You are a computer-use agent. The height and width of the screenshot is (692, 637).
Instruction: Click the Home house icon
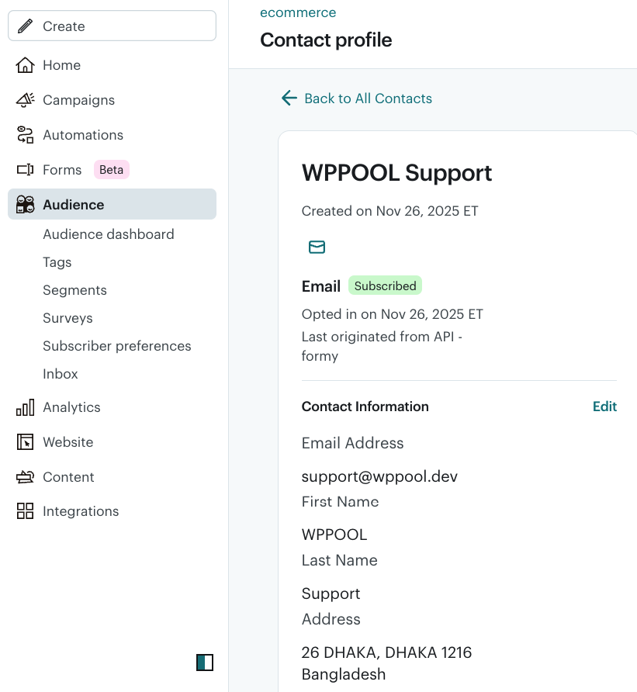(x=25, y=65)
